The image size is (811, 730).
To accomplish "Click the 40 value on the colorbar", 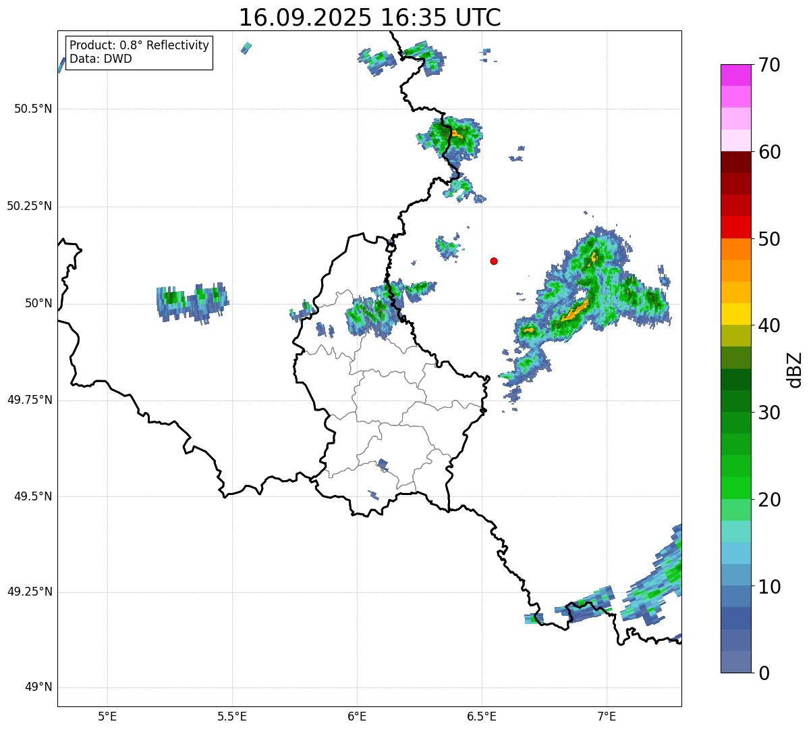I will tap(769, 325).
